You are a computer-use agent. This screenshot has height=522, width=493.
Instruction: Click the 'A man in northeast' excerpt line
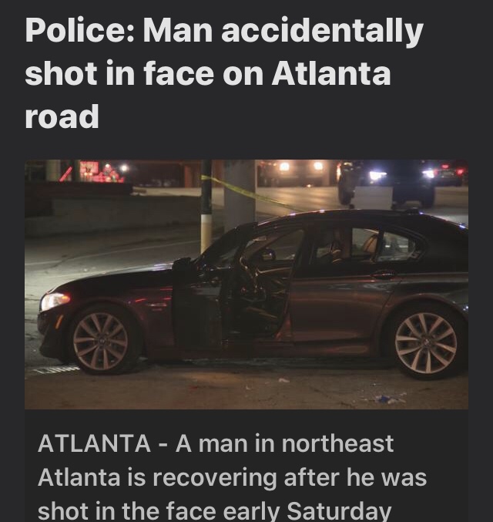point(285,444)
